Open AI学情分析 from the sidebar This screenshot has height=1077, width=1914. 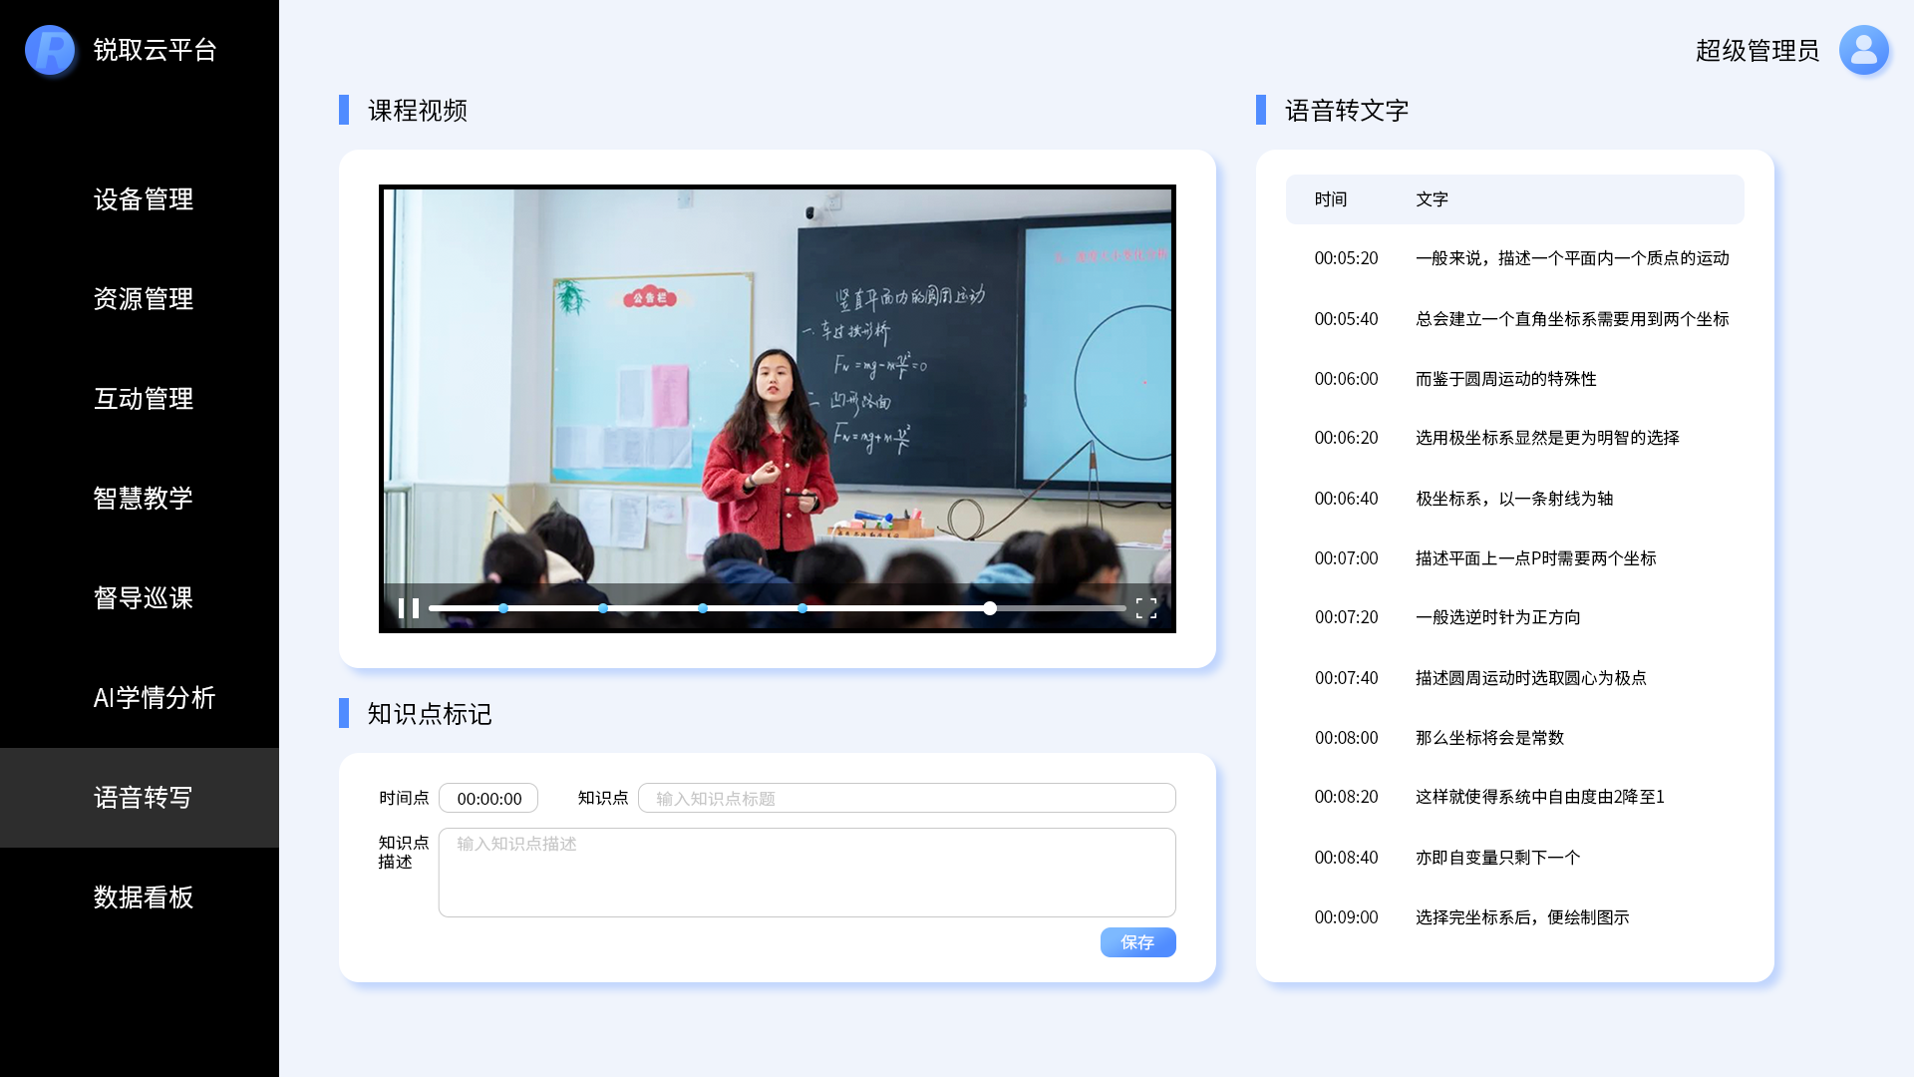click(x=154, y=698)
